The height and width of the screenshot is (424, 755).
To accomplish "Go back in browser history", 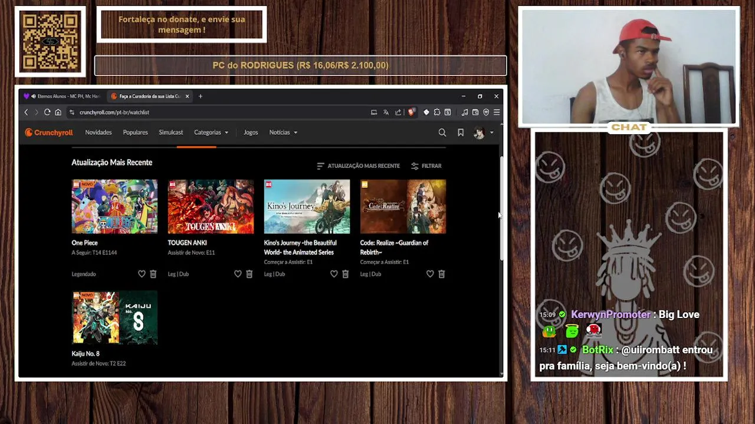I will (26, 112).
